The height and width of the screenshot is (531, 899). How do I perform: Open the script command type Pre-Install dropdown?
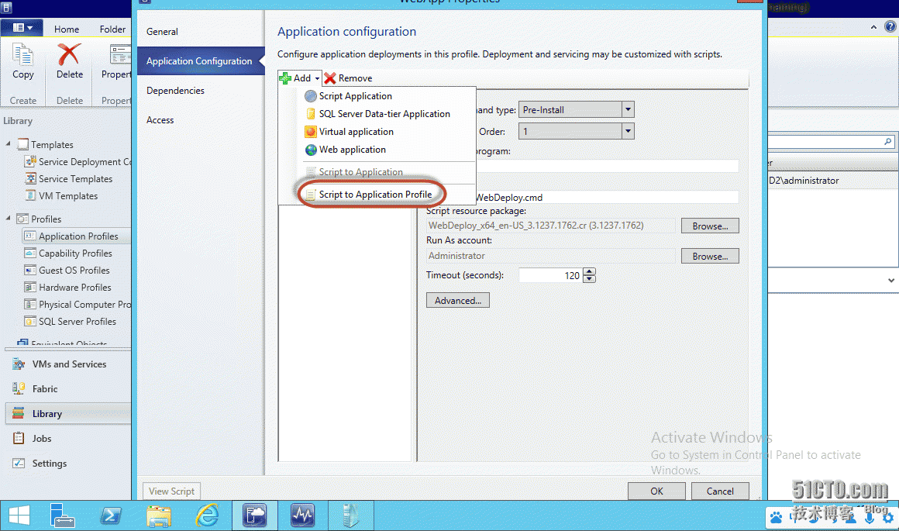click(x=628, y=109)
